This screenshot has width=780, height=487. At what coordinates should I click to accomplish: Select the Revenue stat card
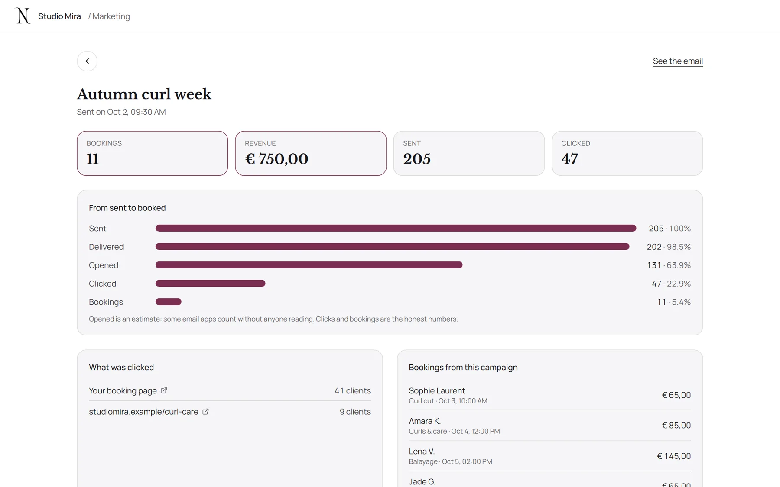pyautogui.click(x=311, y=153)
